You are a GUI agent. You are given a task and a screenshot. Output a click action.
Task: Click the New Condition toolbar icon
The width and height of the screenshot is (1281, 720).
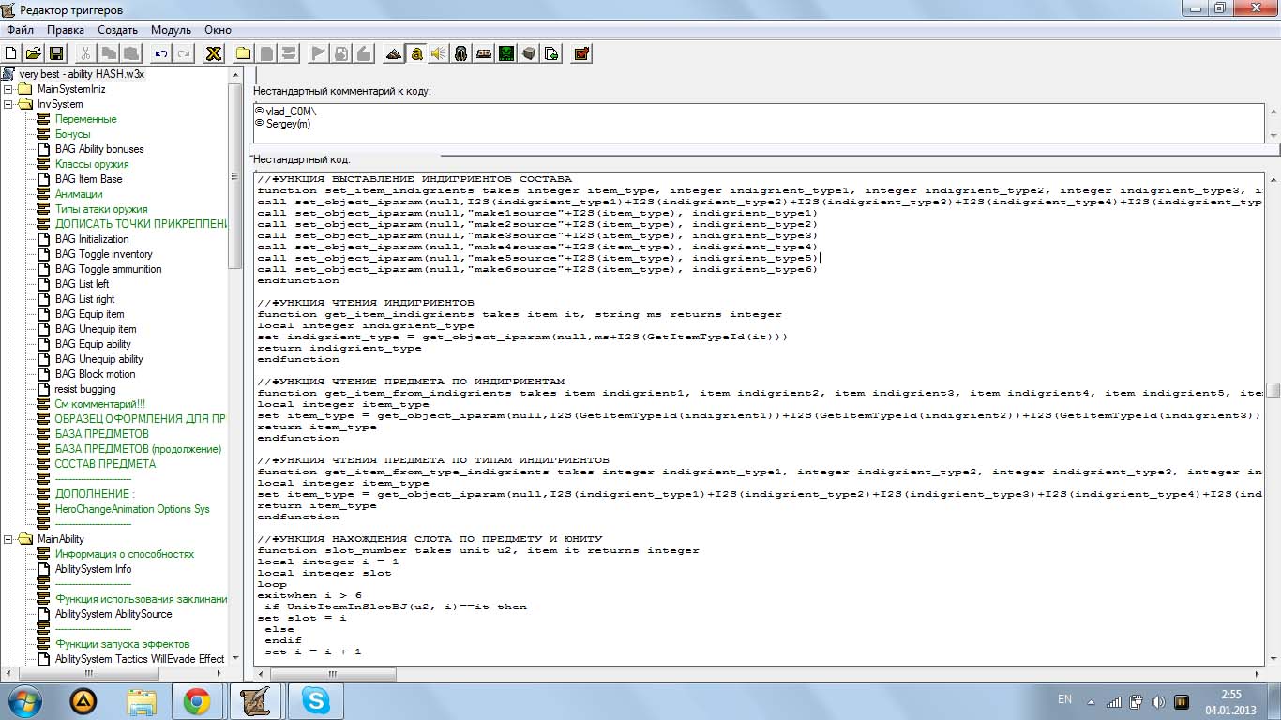341,53
